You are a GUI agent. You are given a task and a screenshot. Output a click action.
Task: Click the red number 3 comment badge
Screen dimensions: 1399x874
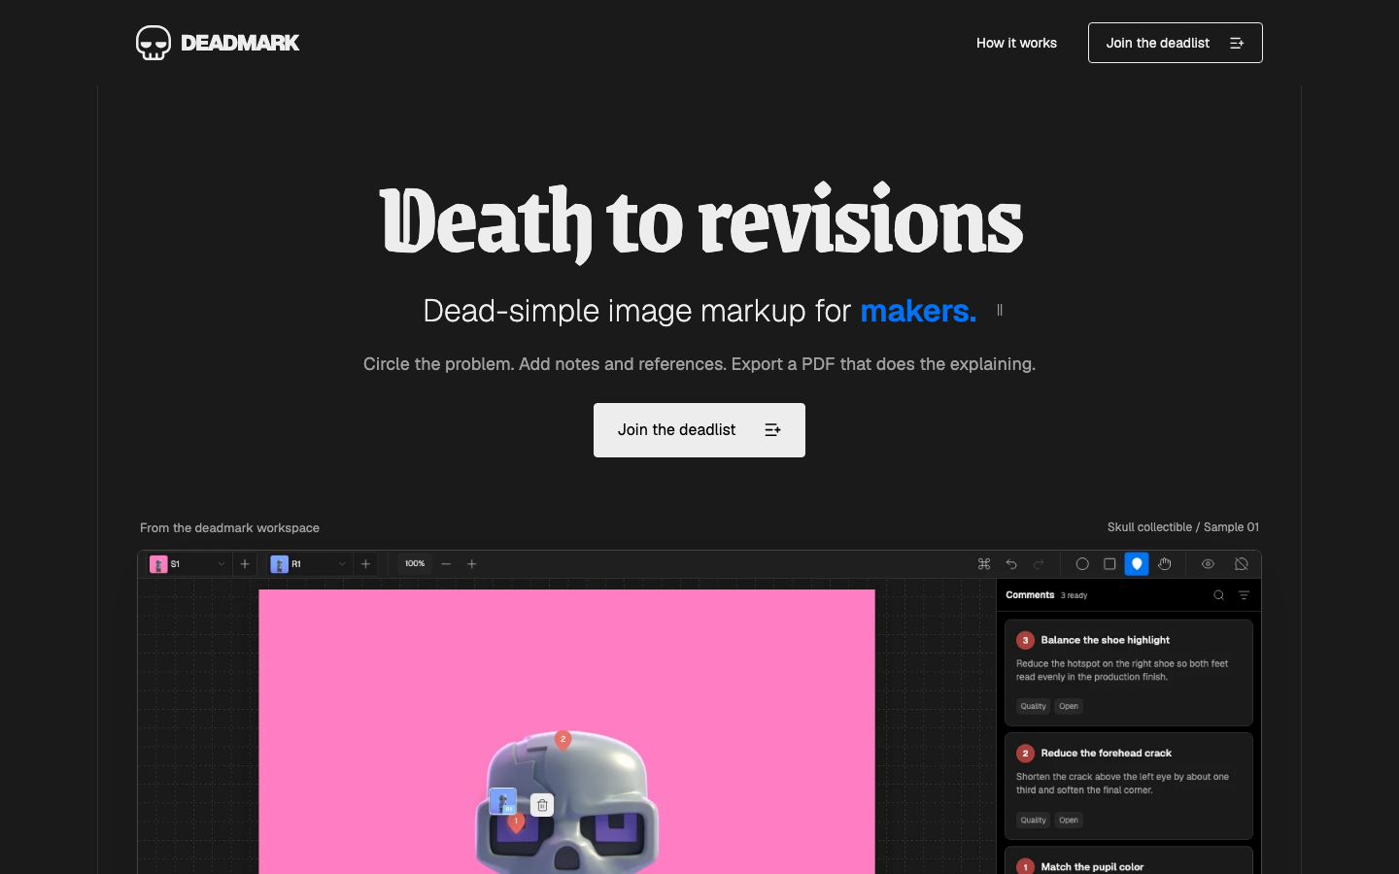1025,641
